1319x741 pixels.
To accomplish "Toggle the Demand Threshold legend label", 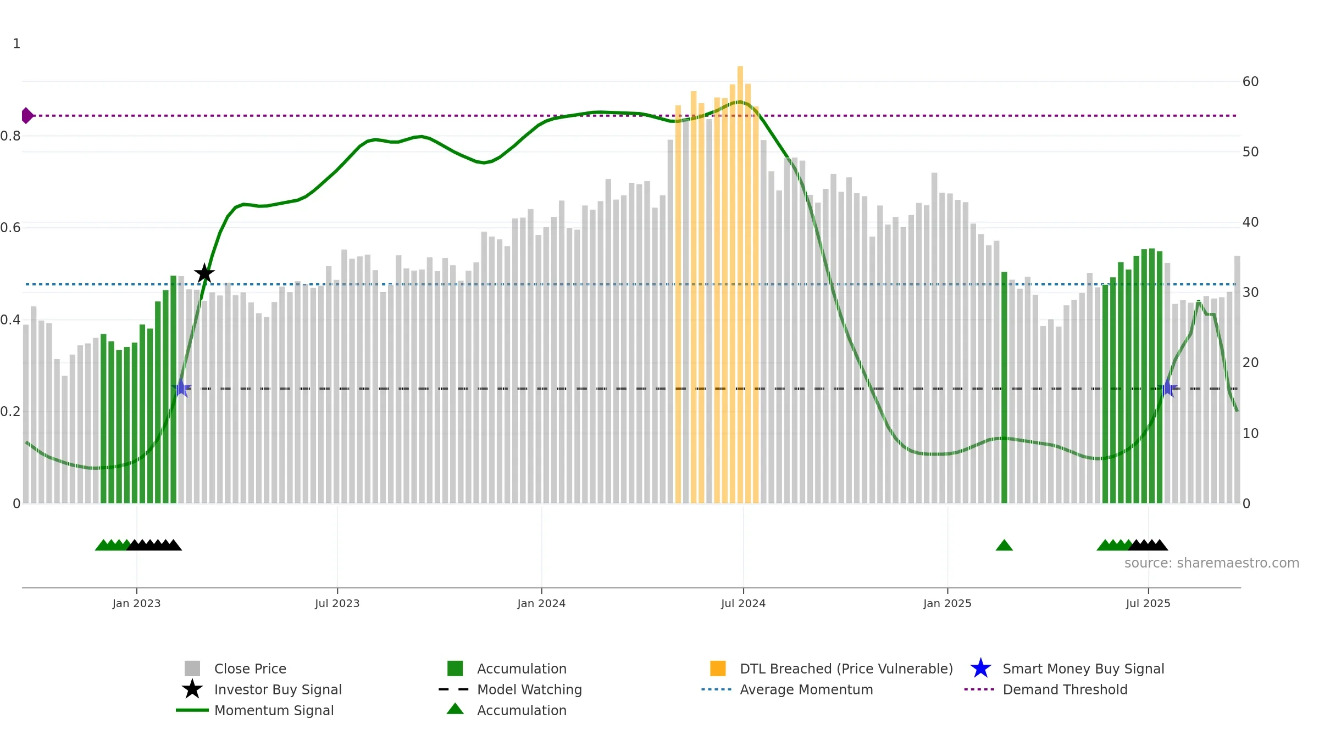I will 1065,689.
